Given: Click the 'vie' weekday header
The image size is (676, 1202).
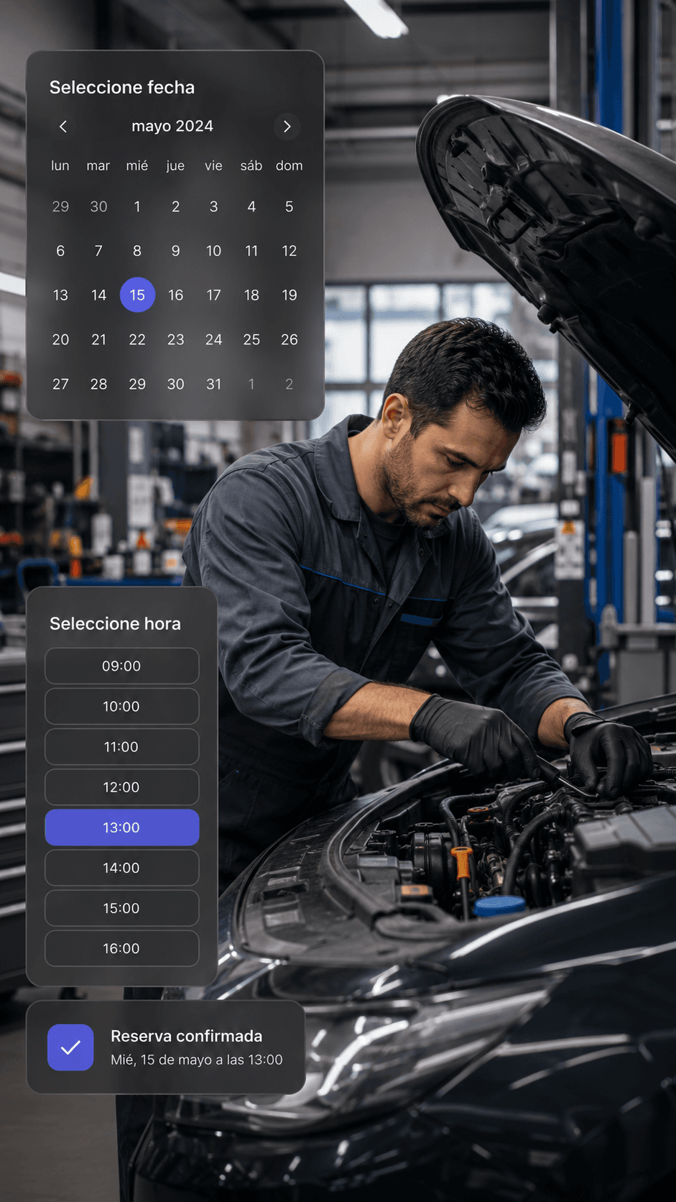Looking at the screenshot, I should click(x=213, y=165).
